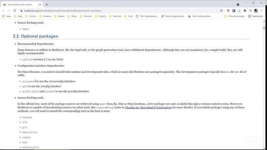View site security lock info
Viewport: 267px width, 150px height.
21,11
